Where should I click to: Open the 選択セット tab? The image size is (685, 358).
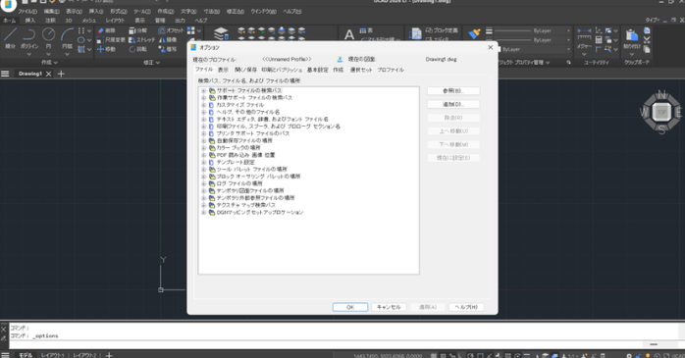tap(361, 70)
